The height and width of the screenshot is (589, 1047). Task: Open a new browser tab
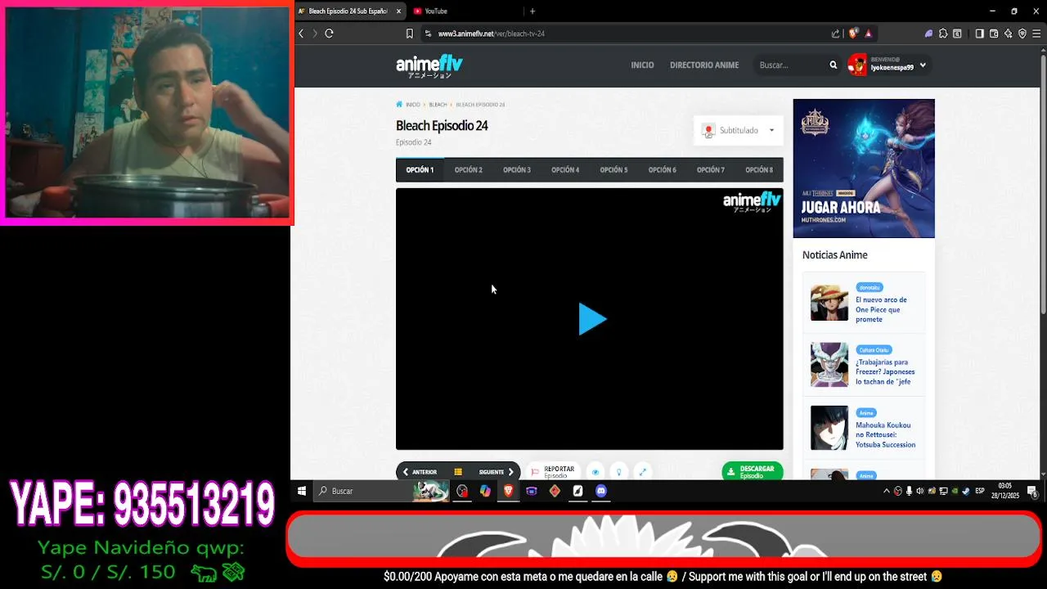532,11
